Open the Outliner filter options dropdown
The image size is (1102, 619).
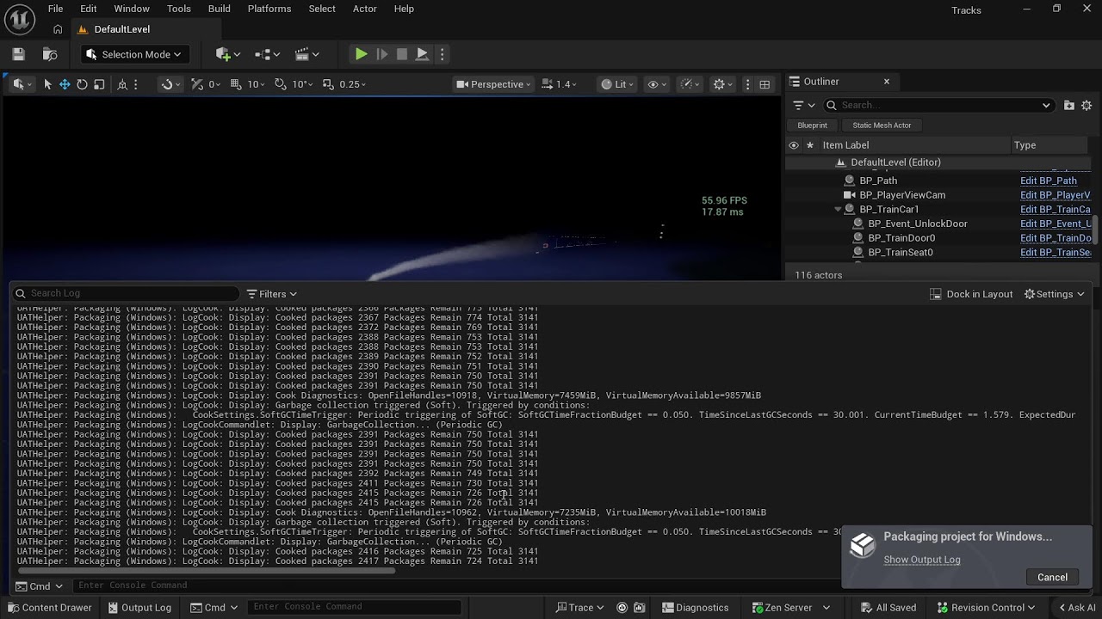[x=803, y=105]
